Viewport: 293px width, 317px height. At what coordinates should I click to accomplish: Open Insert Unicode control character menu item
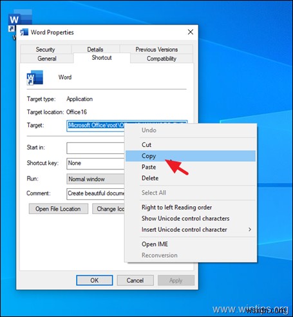click(191, 229)
